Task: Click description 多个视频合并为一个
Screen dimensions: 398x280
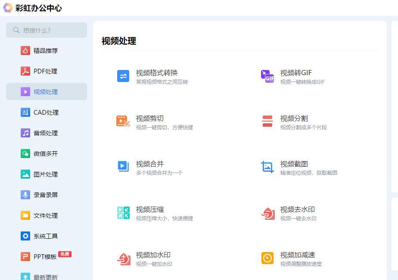Action: pyautogui.click(x=159, y=173)
